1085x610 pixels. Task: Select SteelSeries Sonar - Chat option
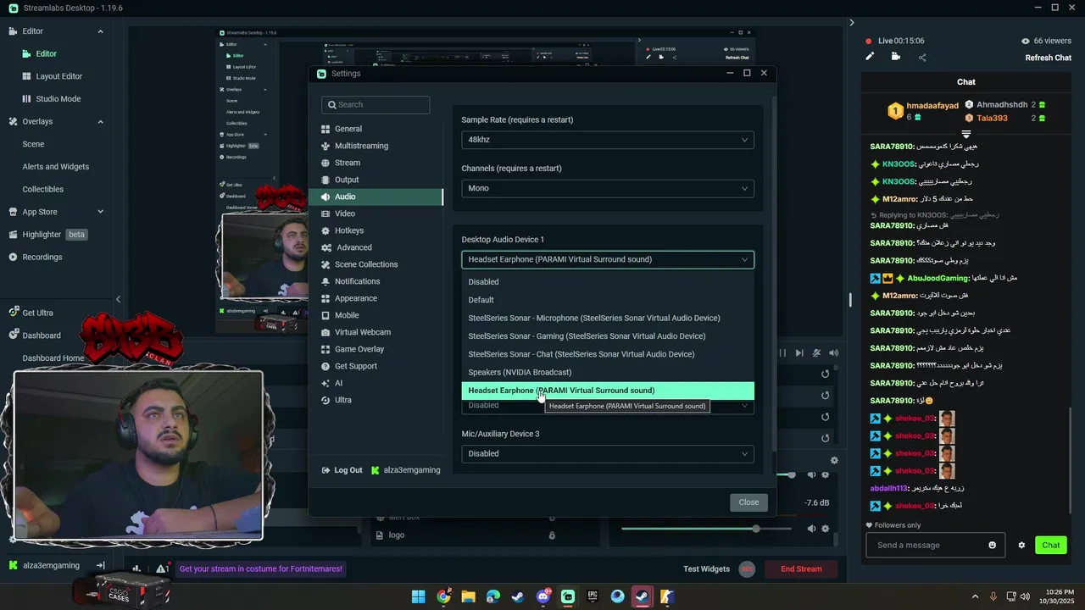[x=607, y=354]
